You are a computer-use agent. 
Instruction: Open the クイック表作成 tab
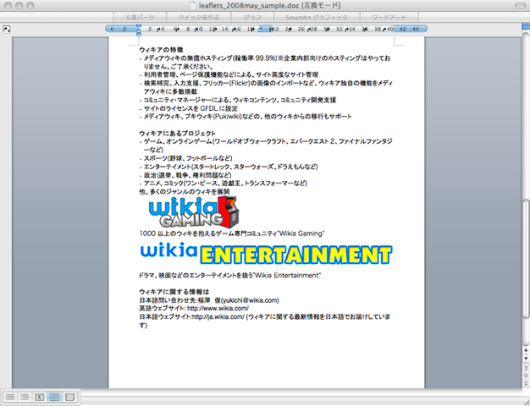pyautogui.click(x=198, y=17)
